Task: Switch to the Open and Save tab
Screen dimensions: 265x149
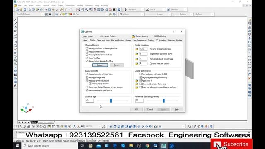Action: 103,41
